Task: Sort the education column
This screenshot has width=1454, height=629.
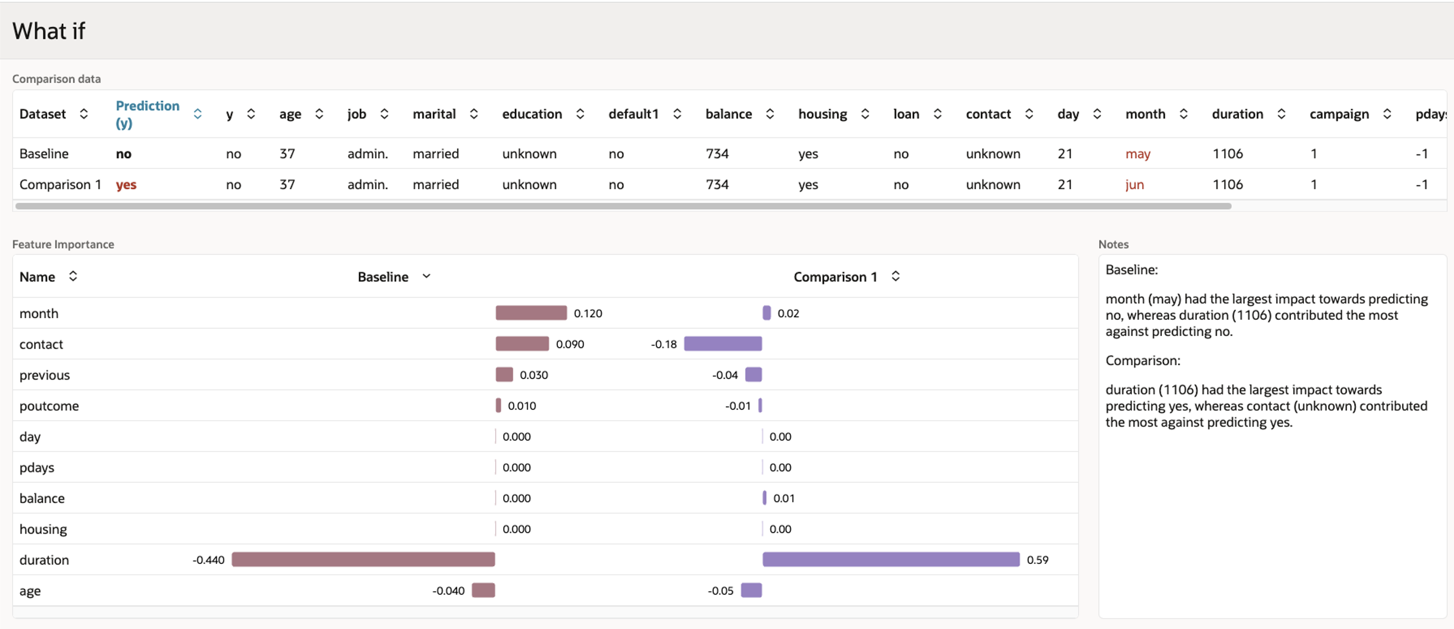Action: (579, 113)
